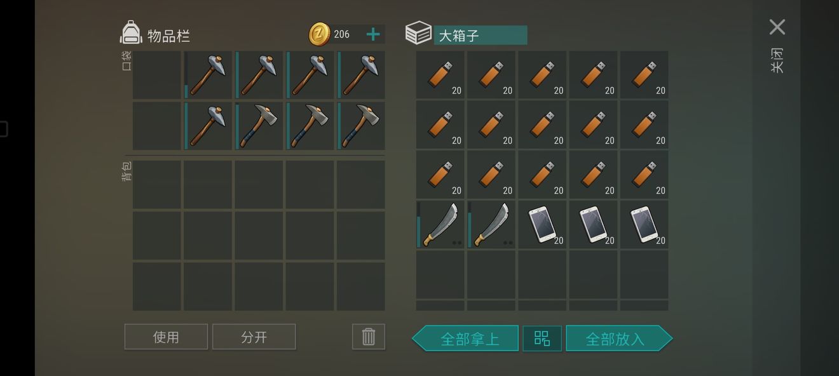Click the 使用 button
This screenshot has width=839, height=376.
point(166,337)
